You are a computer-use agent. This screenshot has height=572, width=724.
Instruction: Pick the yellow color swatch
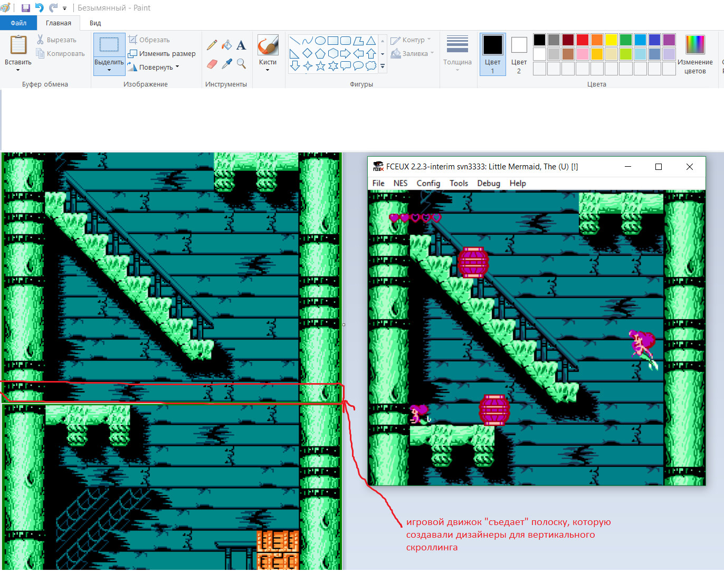(x=612, y=40)
